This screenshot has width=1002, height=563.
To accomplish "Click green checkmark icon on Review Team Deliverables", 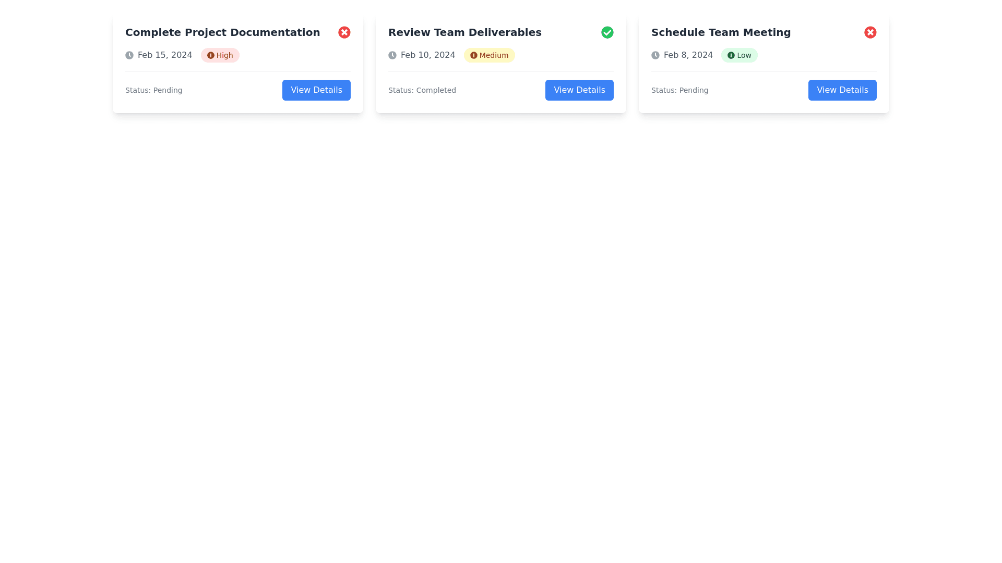I will click(x=607, y=32).
